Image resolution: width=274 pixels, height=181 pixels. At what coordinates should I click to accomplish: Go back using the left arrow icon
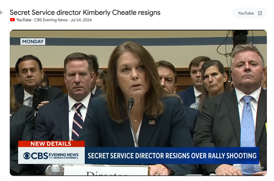point(1,12)
